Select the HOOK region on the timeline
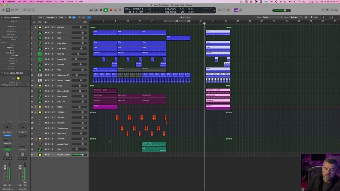Viewport: 340px width, 191px height. (105, 107)
